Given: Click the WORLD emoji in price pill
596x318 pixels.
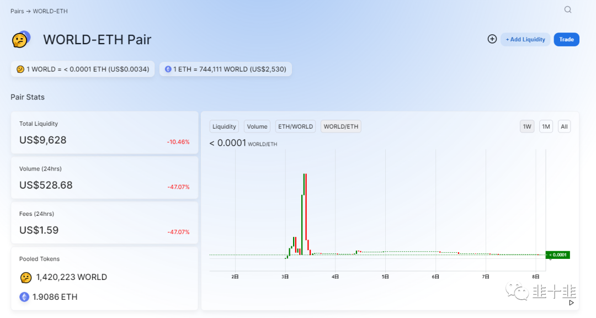Looking at the screenshot, I should 20,69.
